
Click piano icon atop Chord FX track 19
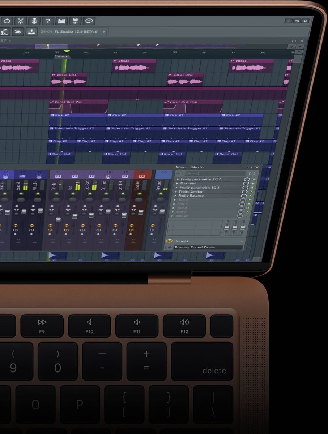pyautogui.click(x=125, y=176)
